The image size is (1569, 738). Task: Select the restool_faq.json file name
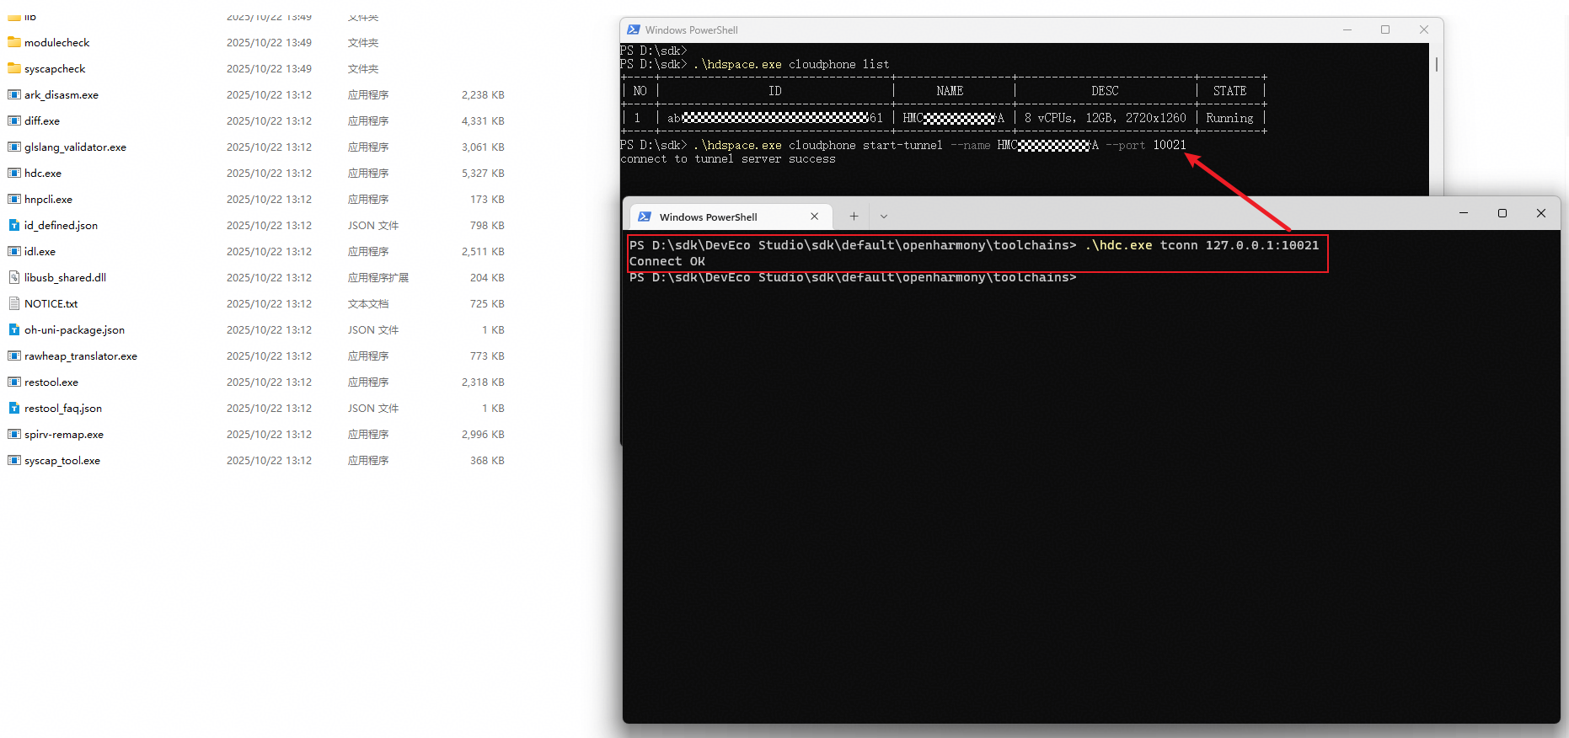coord(63,408)
